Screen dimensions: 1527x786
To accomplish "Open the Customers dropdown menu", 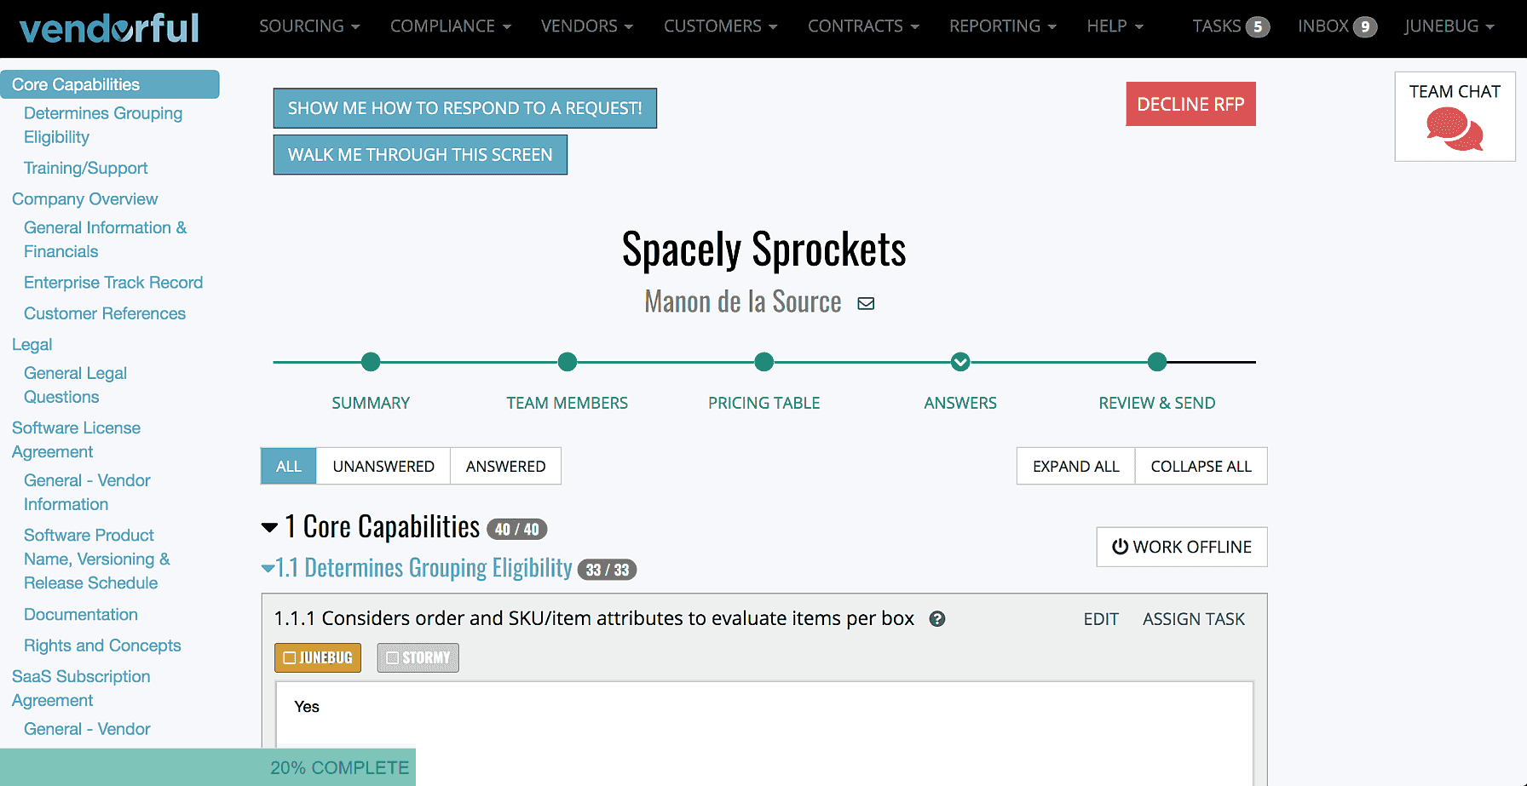I will pos(721,26).
